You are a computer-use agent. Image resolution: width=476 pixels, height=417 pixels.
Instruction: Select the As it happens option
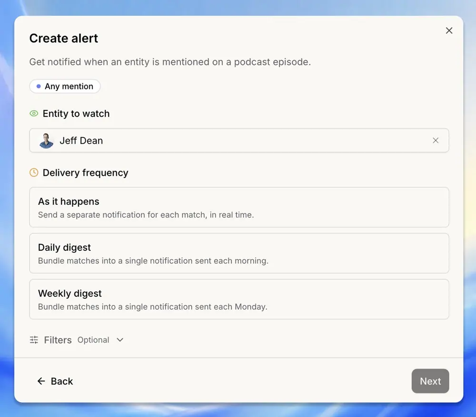click(239, 207)
